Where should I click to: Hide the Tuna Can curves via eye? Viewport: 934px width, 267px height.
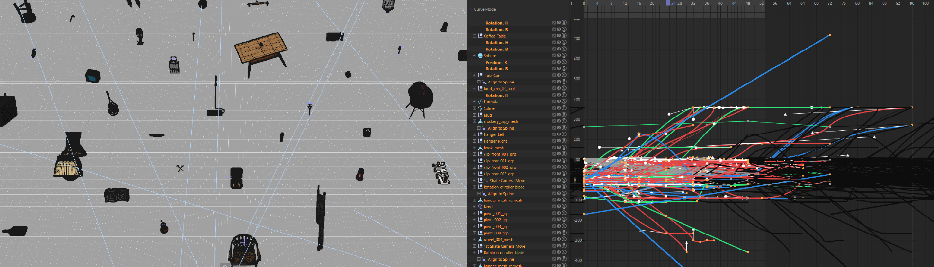[x=559, y=75]
